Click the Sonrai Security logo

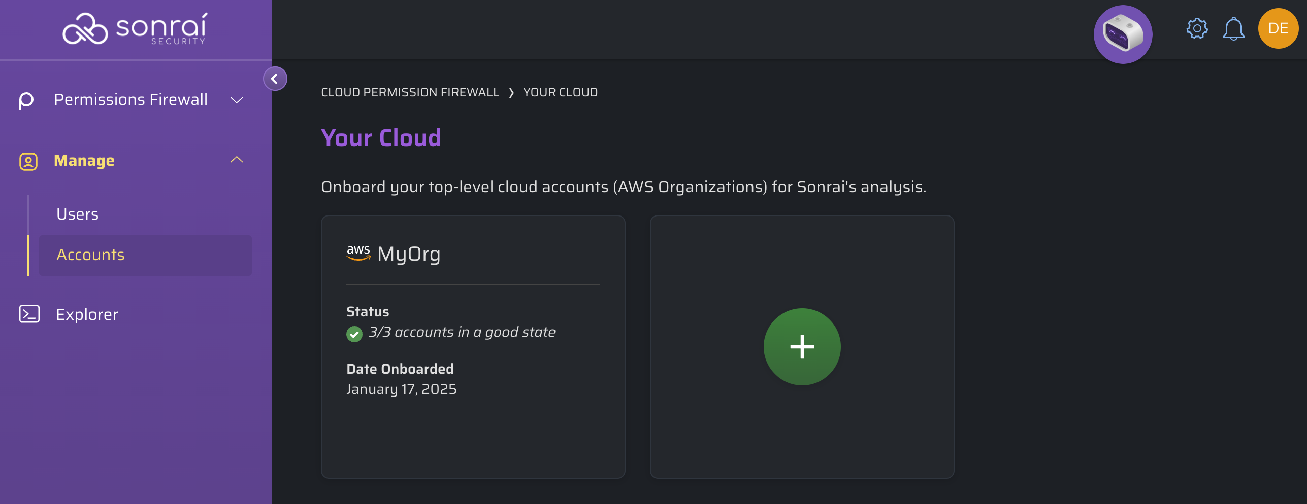click(135, 29)
